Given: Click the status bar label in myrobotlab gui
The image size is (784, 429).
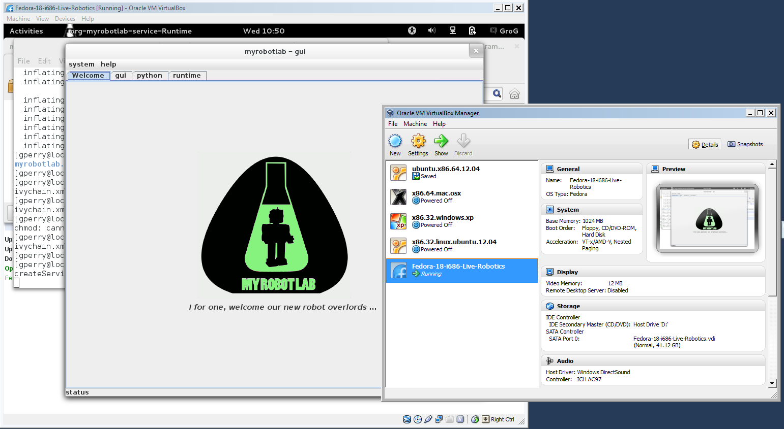Looking at the screenshot, I should 77,392.
